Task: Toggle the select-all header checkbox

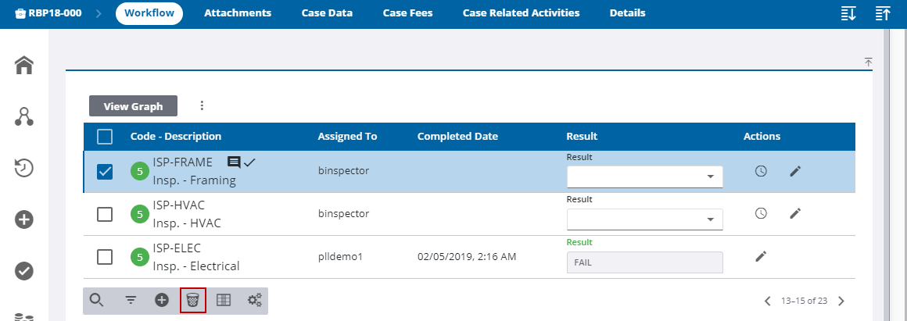Action: (x=105, y=137)
